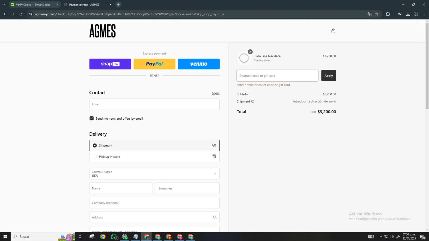
Task: Select the Shipment radio option
Action: click(x=95, y=145)
